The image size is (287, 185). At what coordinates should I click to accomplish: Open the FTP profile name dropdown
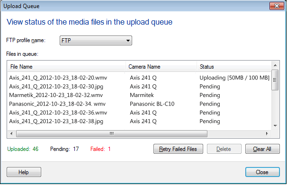tap(96, 40)
